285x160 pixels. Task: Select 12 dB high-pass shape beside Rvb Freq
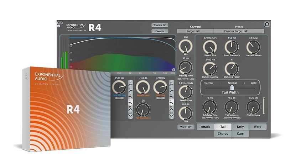[171, 84]
